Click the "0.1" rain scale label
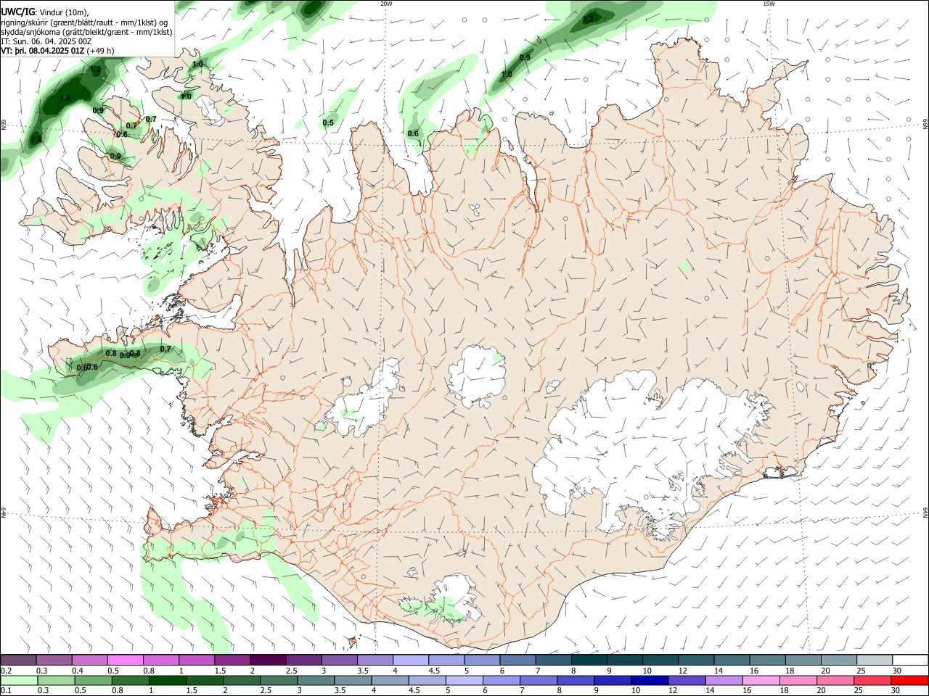The height and width of the screenshot is (696, 929). 7,691
